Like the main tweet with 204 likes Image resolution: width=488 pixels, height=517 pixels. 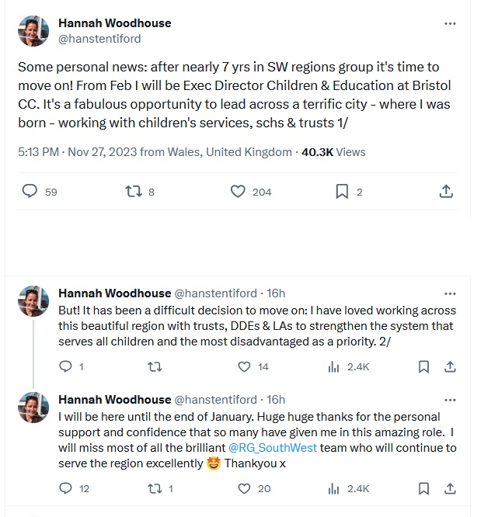(x=238, y=191)
